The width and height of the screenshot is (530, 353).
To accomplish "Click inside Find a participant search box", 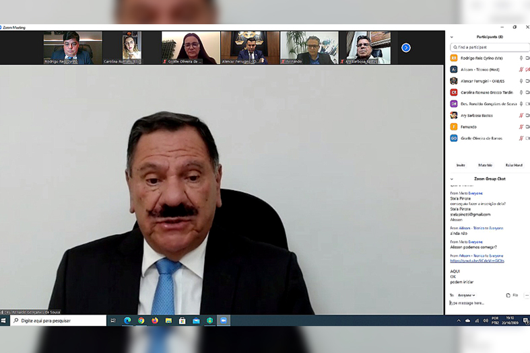I will coord(490,47).
